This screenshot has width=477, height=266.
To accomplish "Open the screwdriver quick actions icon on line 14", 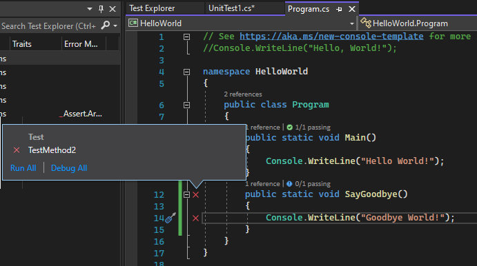I will [x=171, y=218].
